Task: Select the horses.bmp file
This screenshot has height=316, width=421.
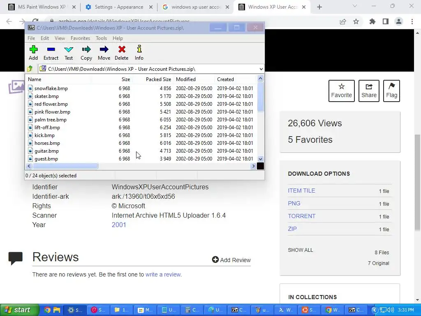Action: click(x=47, y=143)
